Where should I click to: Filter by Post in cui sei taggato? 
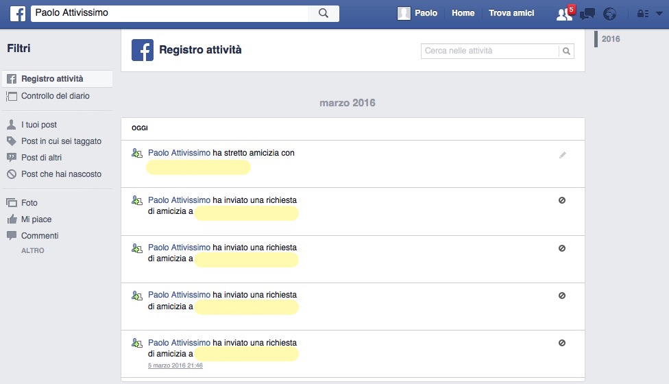click(62, 141)
